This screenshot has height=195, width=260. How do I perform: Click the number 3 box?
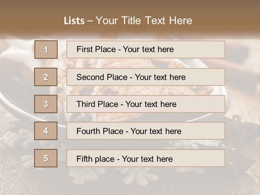point(46,104)
